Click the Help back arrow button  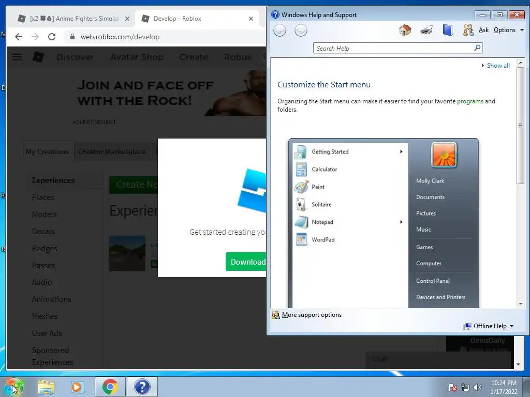pos(279,30)
